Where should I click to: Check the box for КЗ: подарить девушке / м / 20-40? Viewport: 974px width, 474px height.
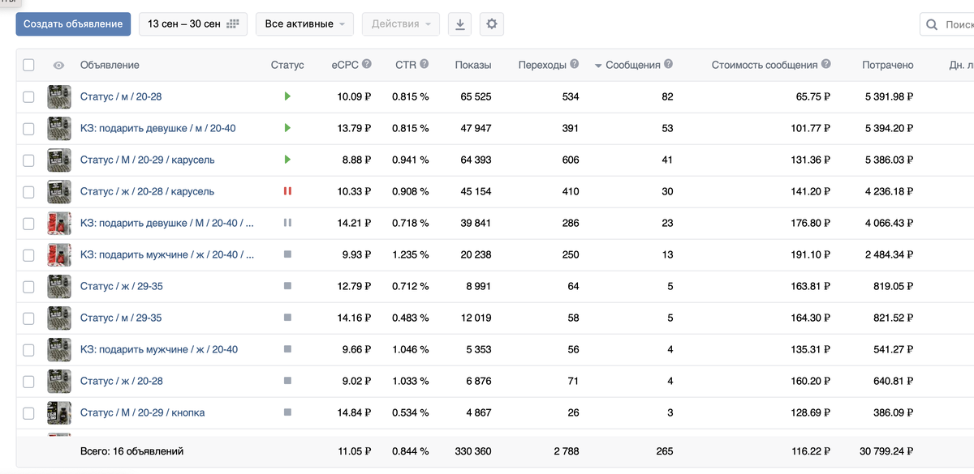[x=28, y=128]
